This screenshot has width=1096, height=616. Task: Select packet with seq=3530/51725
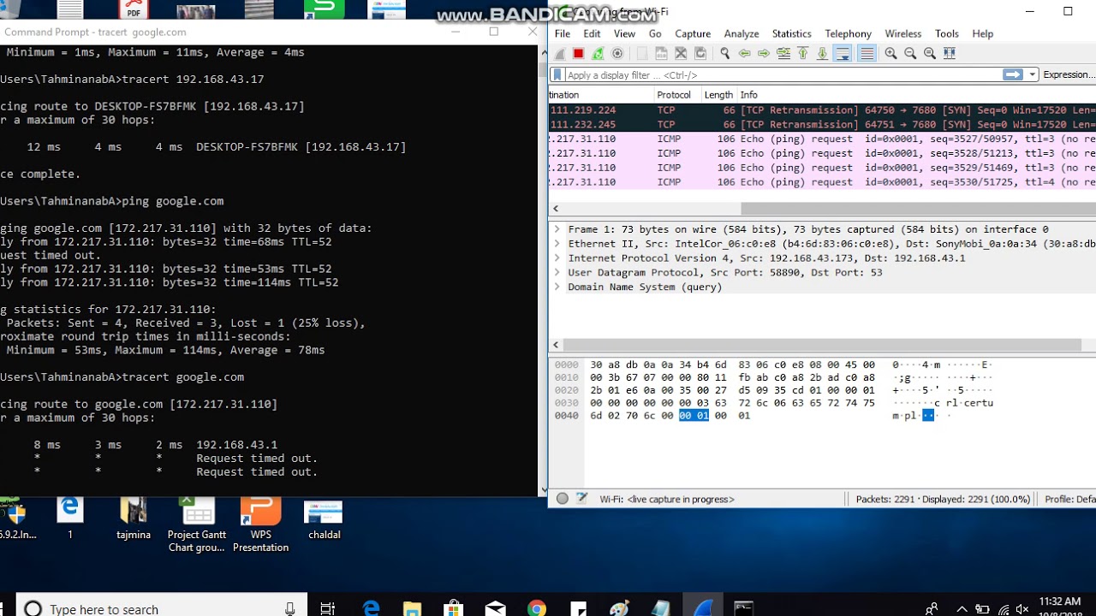822,182
